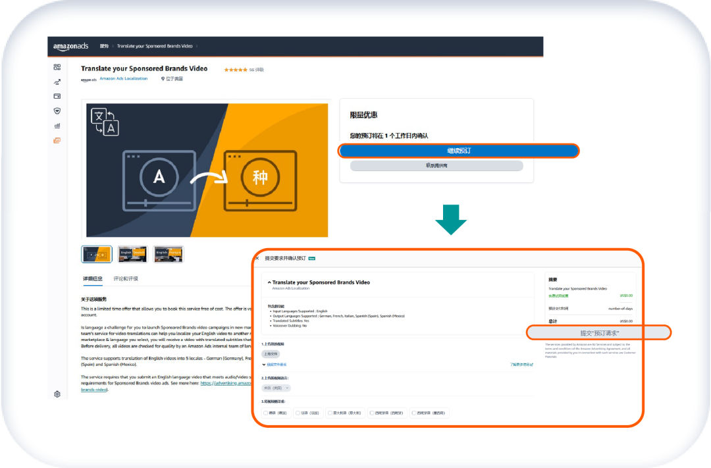Check the 西班牙语 (墨西哥) checkbox

click(414, 413)
